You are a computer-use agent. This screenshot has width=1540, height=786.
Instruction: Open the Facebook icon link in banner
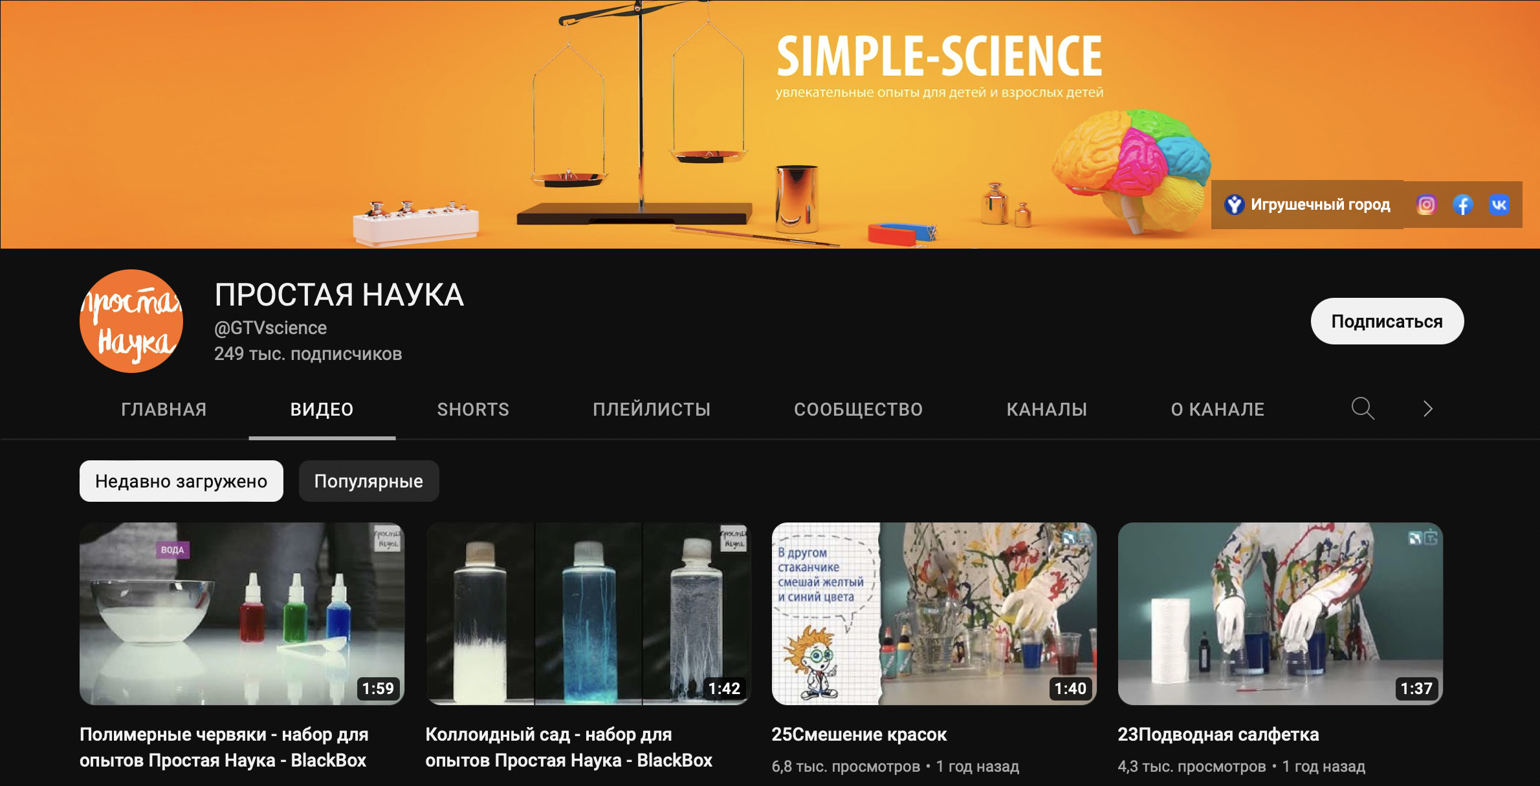pyautogui.click(x=1463, y=205)
